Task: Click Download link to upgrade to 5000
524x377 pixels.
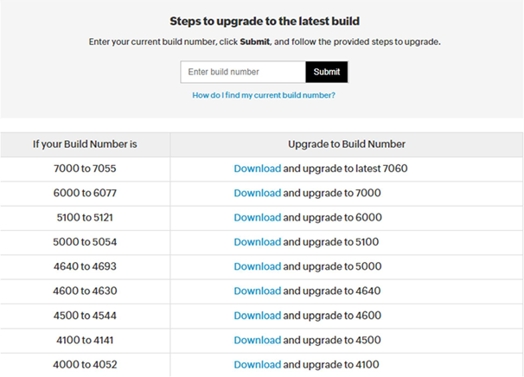Action: [258, 266]
